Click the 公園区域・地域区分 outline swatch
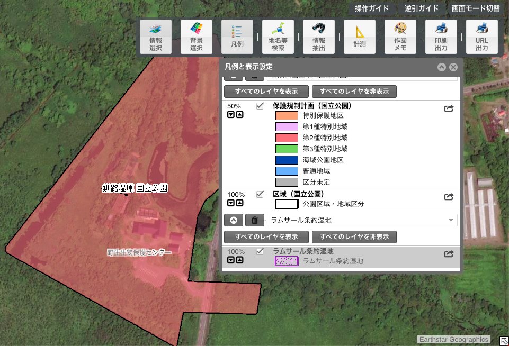 click(x=287, y=204)
